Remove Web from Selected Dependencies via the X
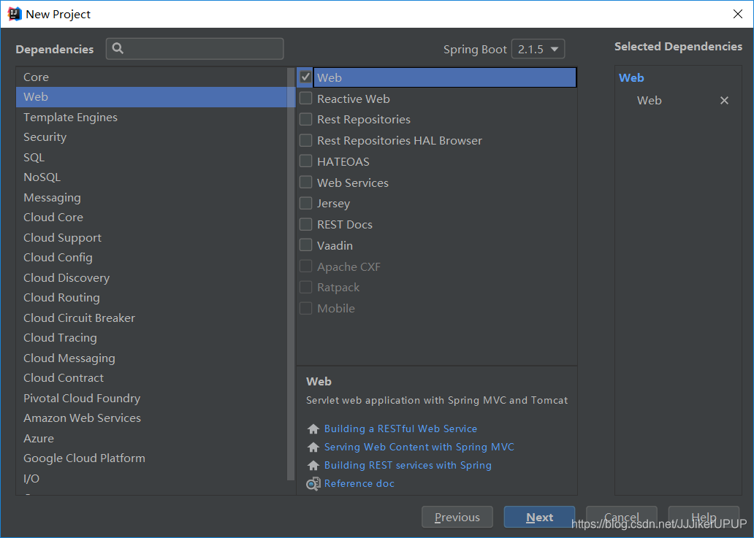 point(724,101)
